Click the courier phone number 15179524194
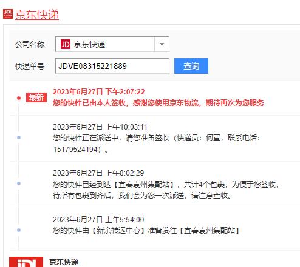Screen dimensions: 300x267 tap(75, 150)
